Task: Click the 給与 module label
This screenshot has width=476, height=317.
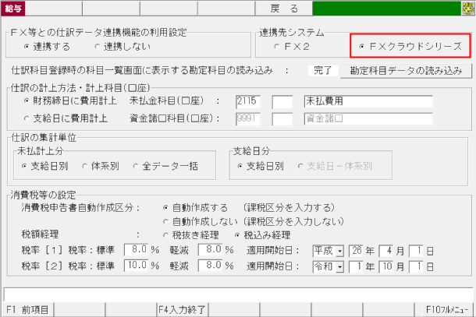Action: tap(13, 8)
